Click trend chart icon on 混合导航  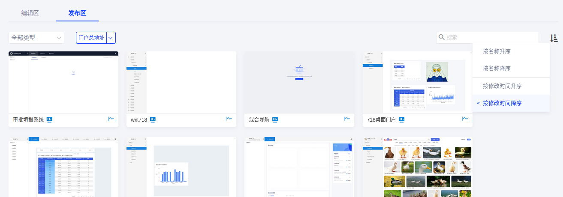(x=347, y=119)
